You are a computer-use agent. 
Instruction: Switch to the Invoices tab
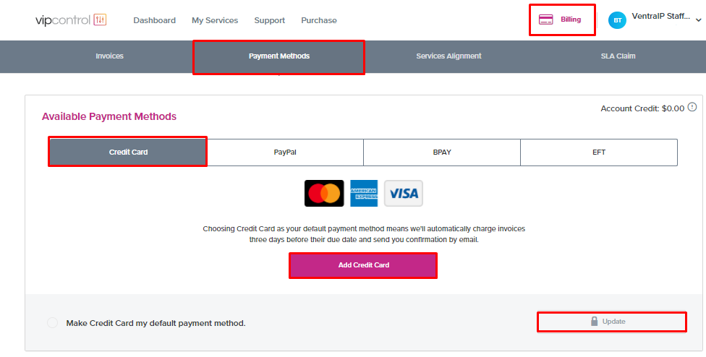pyautogui.click(x=109, y=56)
